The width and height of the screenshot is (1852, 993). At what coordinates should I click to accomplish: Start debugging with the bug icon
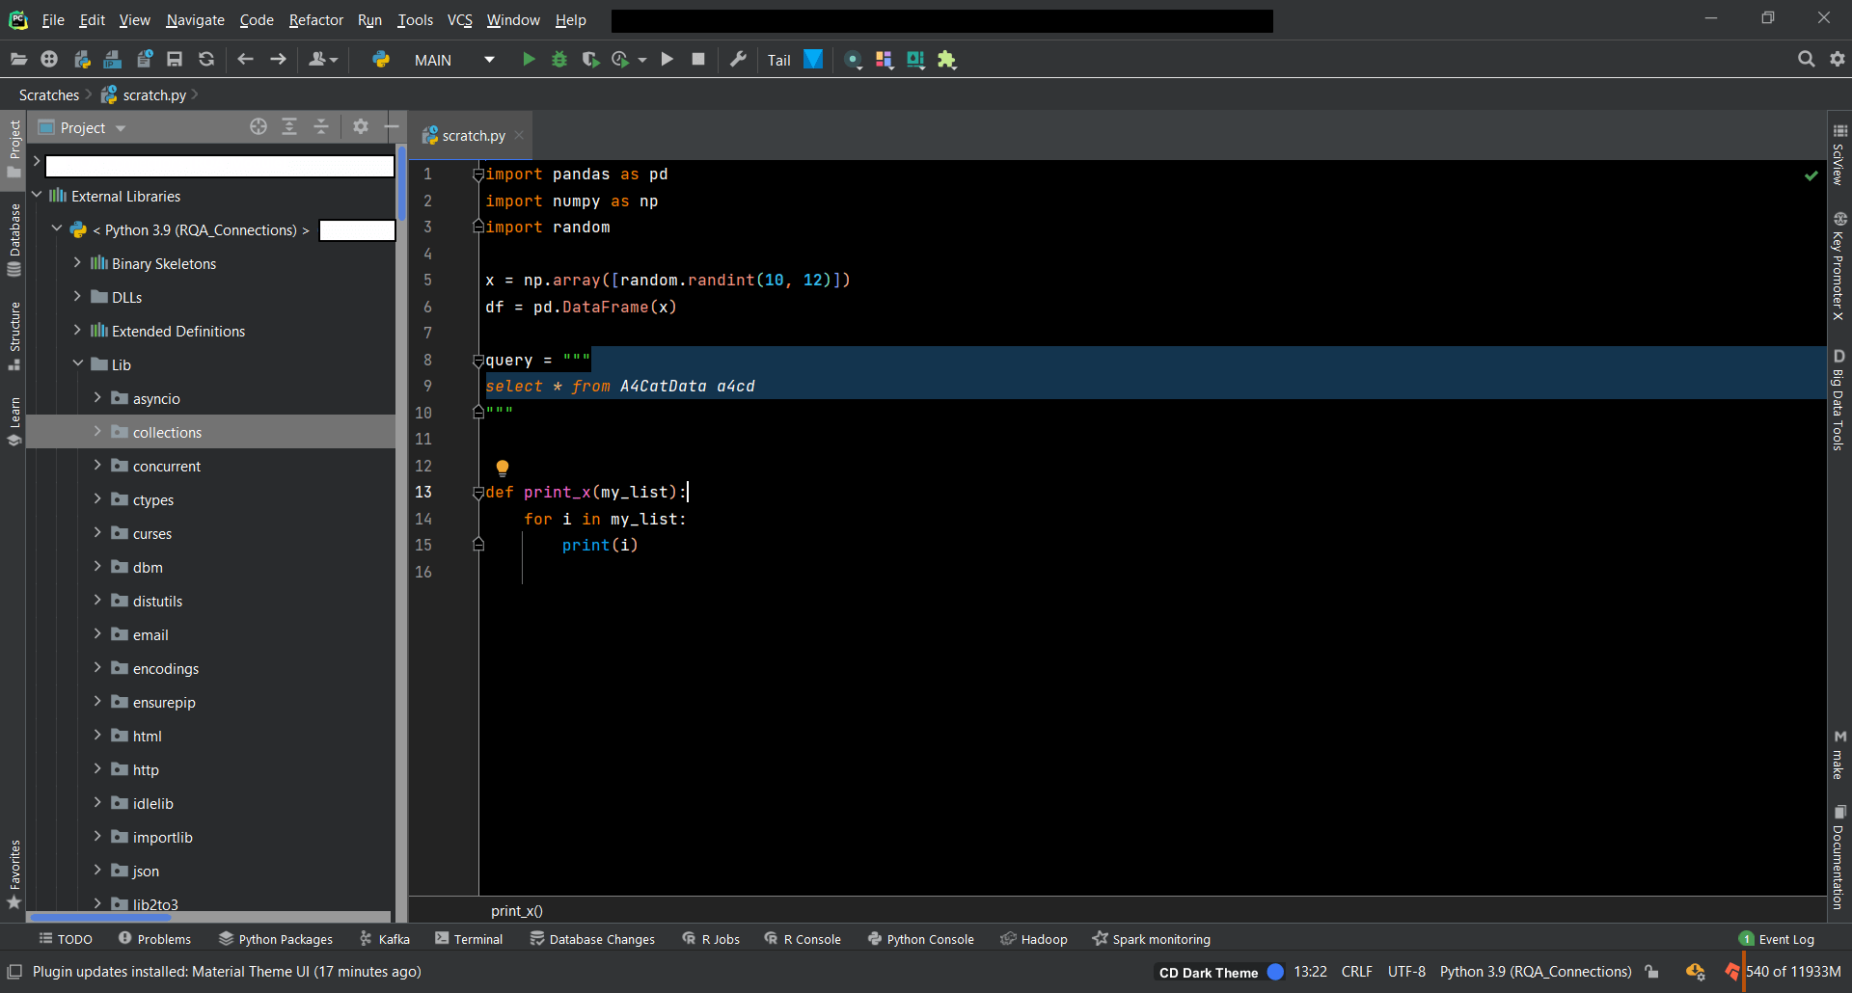[558, 59]
